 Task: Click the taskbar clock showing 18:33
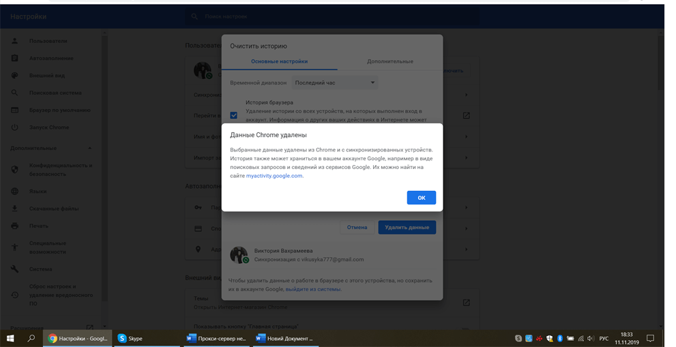click(627, 338)
